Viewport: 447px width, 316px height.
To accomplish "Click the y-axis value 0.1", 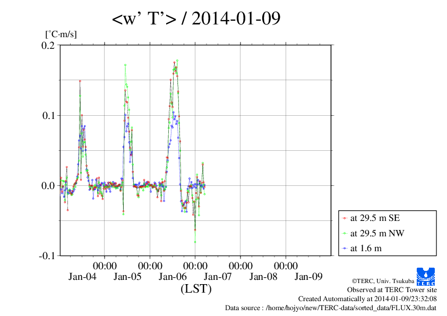I will [48, 115].
